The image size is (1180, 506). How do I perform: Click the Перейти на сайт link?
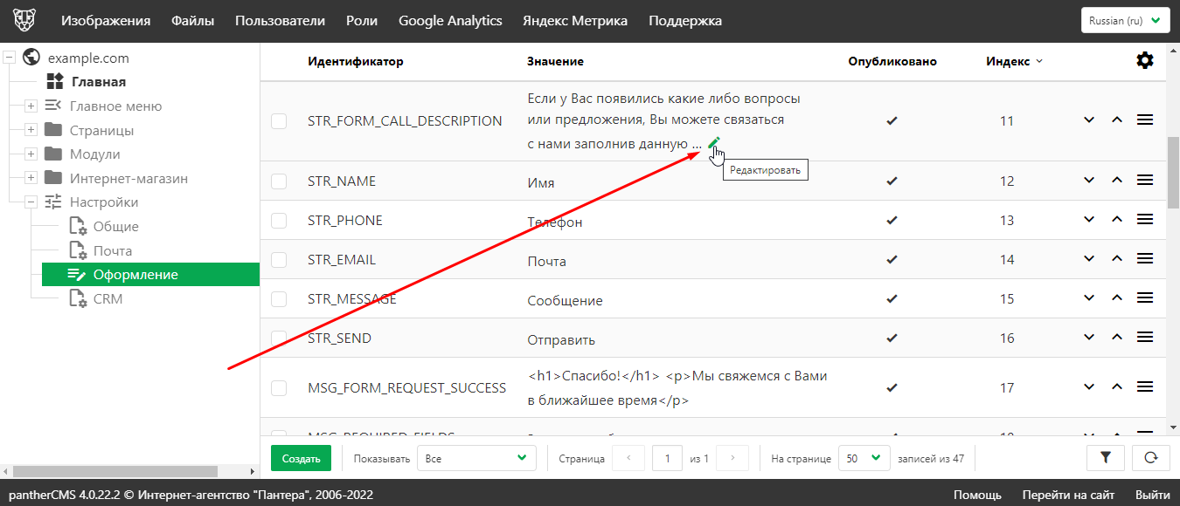click(1068, 495)
